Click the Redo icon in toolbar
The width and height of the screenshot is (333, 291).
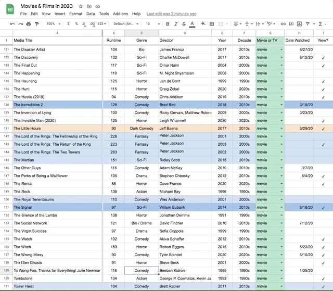point(20,24)
